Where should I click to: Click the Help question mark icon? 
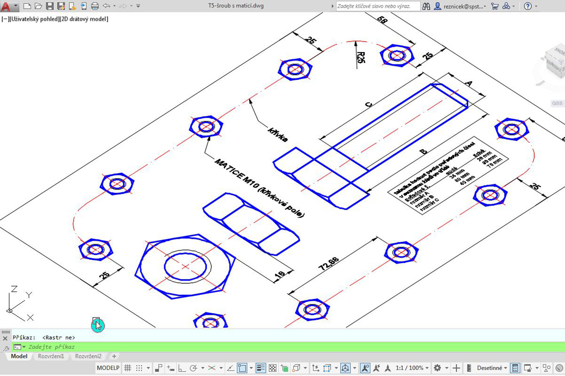point(528,6)
